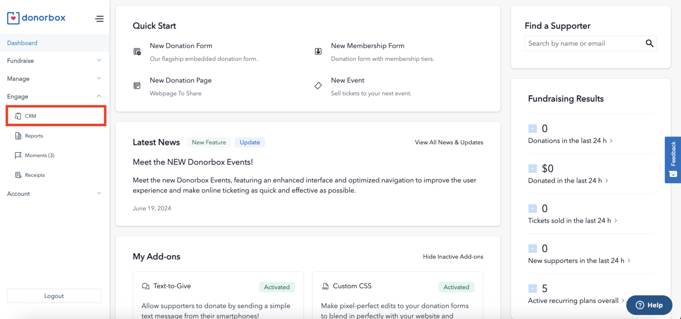Open Moments (3) under Engage
Image resolution: width=681 pixels, height=319 pixels.
pos(39,156)
